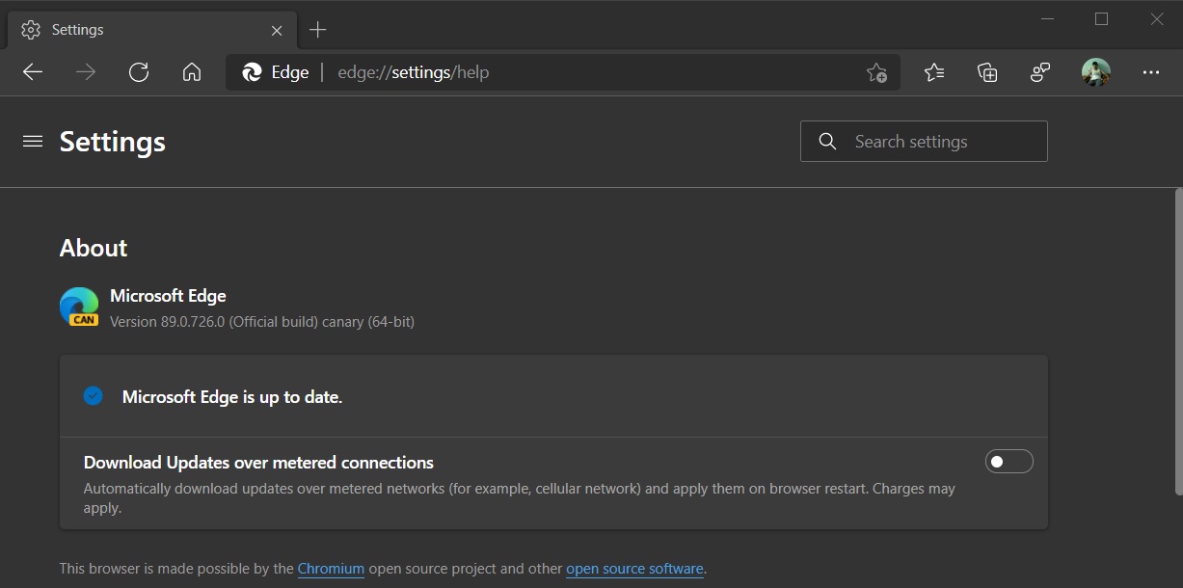Open the Collections icon
Viewport: 1183px width, 588px height.
tap(987, 72)
